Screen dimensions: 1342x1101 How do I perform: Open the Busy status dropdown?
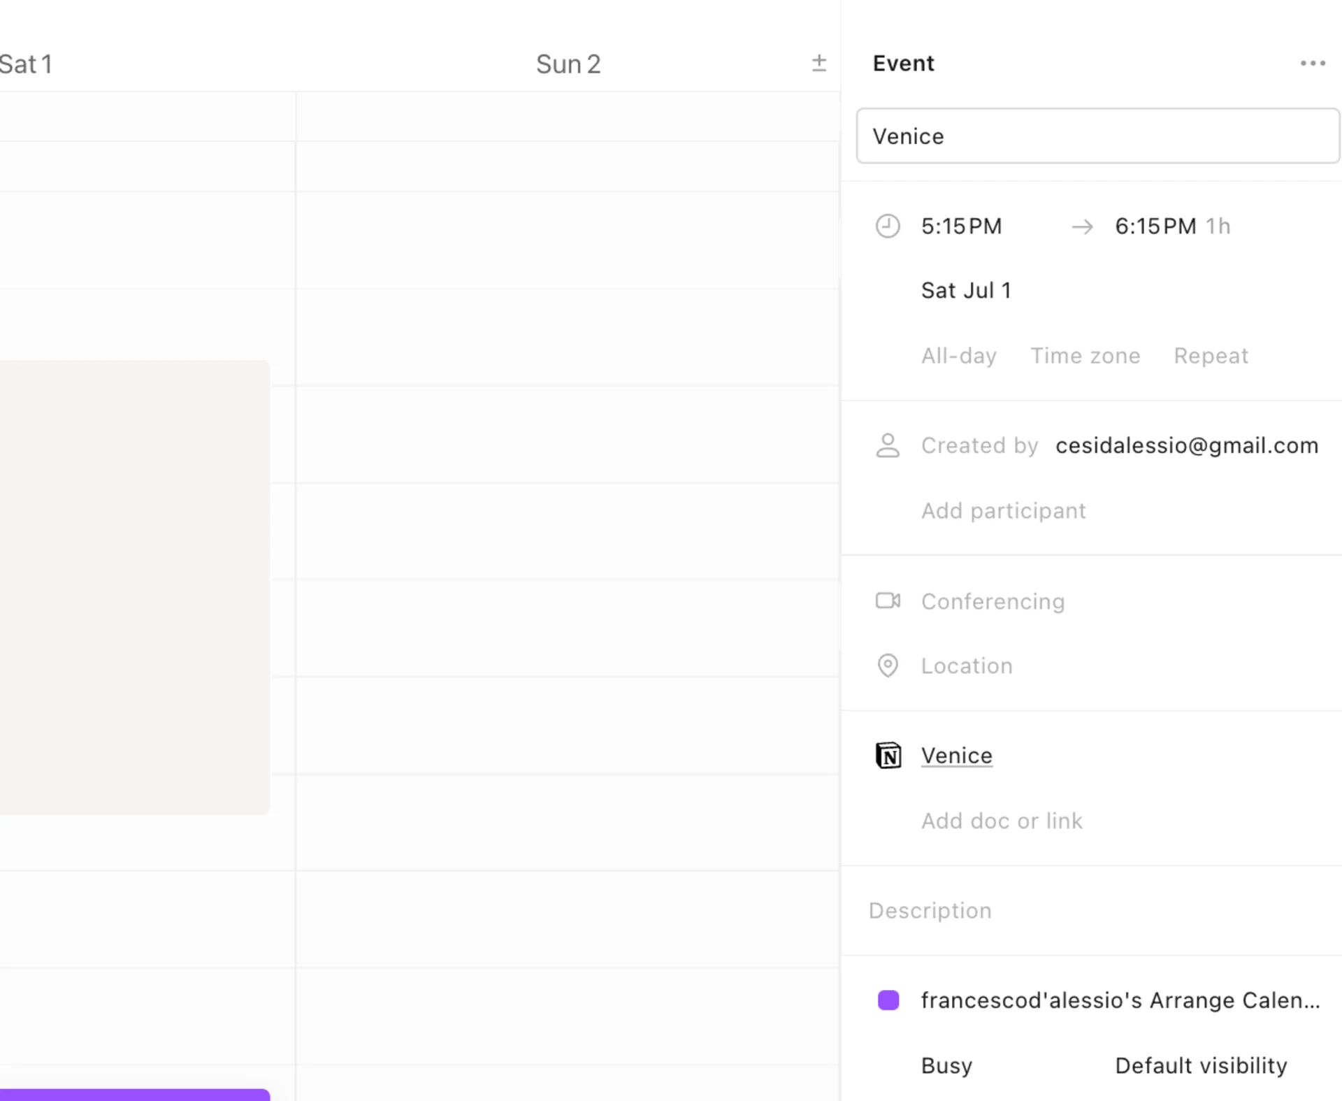[946, 1065]
